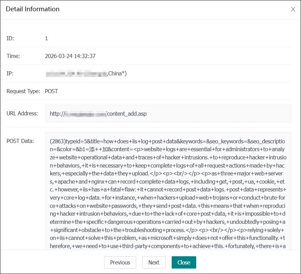
Task: Click Next to view the next record
Action: tap(154, 262)
